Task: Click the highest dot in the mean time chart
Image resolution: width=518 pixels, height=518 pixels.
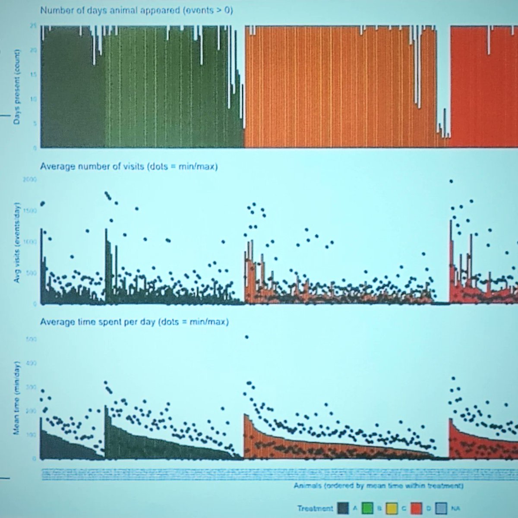Action: click(246, 337)
